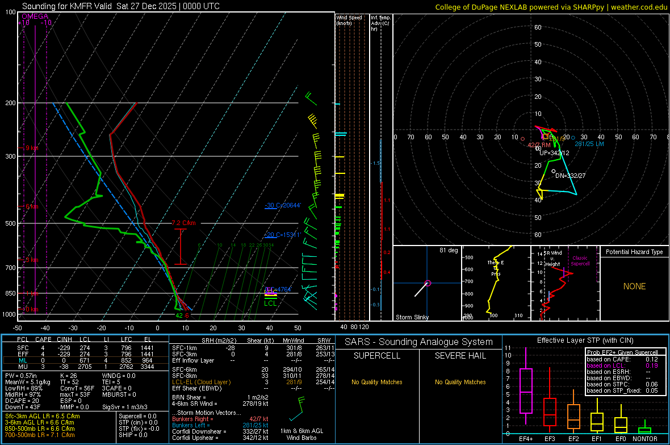Click the green LCL marker label

coord(270,303)
